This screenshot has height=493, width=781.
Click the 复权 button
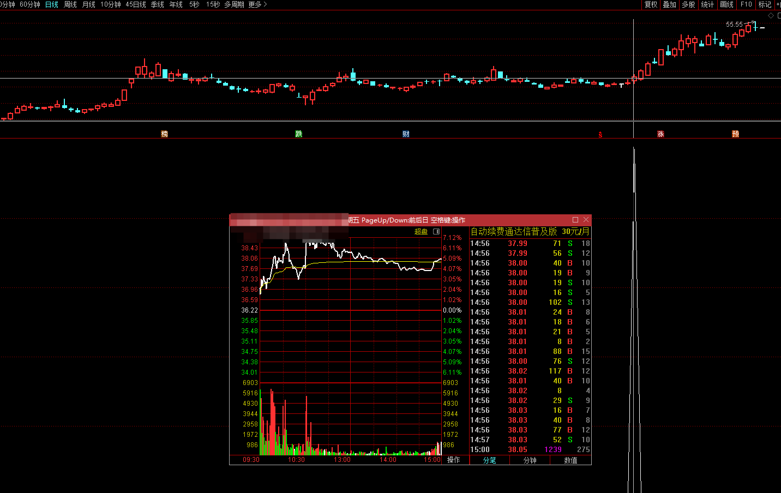pos(651,4)
